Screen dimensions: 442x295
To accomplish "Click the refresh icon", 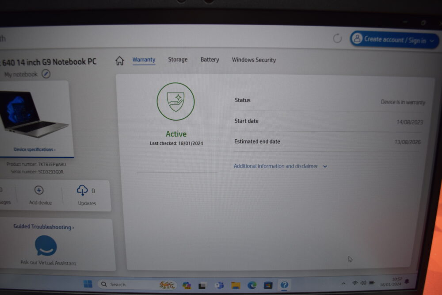I will pos(337,38).
